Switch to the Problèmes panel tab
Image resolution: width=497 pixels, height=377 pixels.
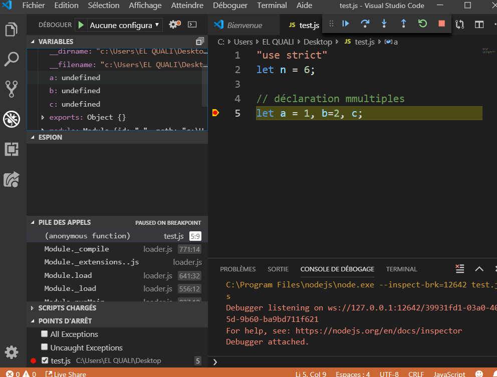point(237,269)
